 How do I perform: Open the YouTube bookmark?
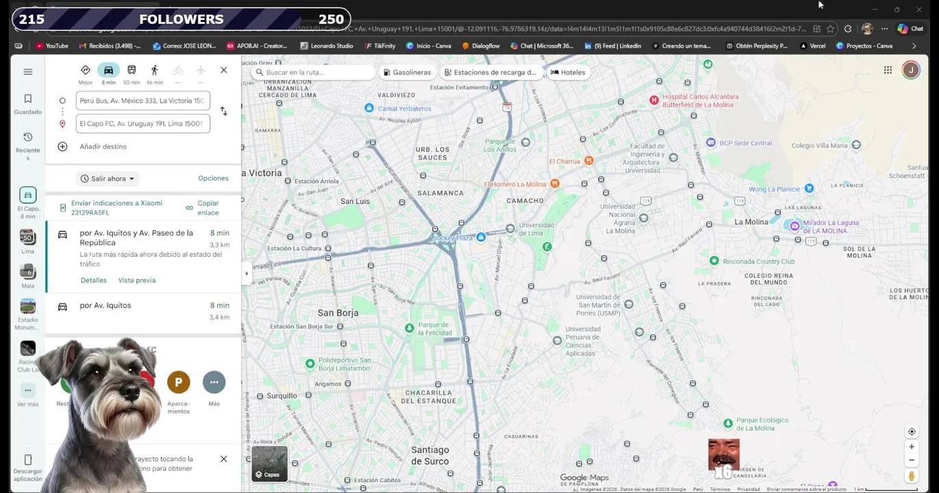pos(52,46)
